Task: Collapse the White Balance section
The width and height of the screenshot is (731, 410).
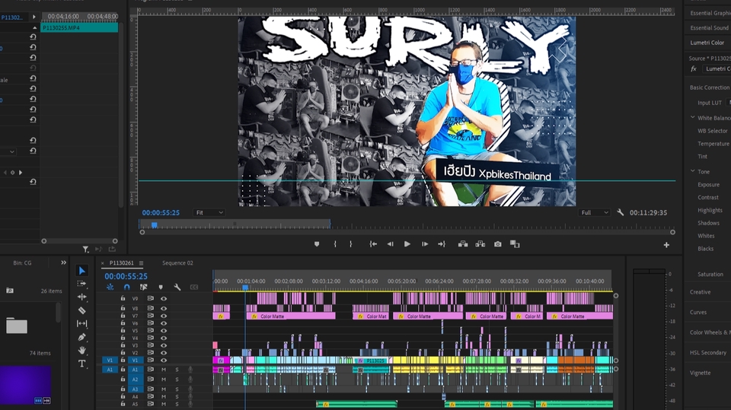Action: [693, 117]
